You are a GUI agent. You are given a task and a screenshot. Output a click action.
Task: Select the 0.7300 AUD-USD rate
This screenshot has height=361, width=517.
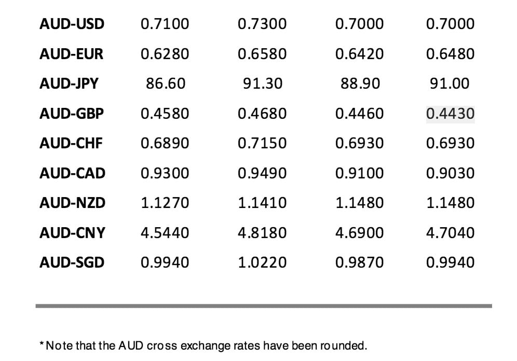tap(262, 24)
